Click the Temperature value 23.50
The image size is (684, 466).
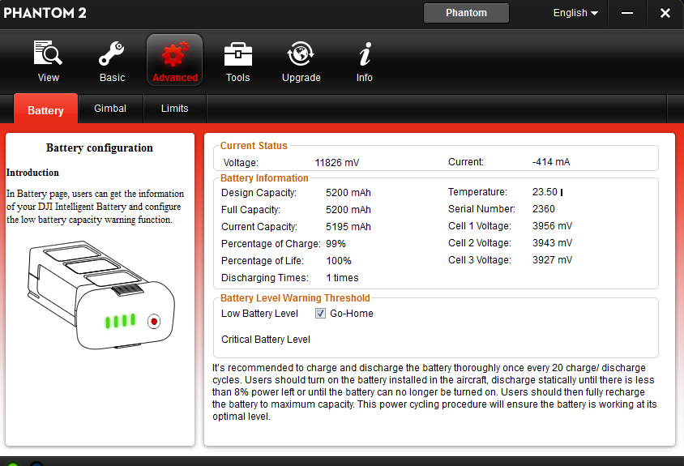pos(545,192)
